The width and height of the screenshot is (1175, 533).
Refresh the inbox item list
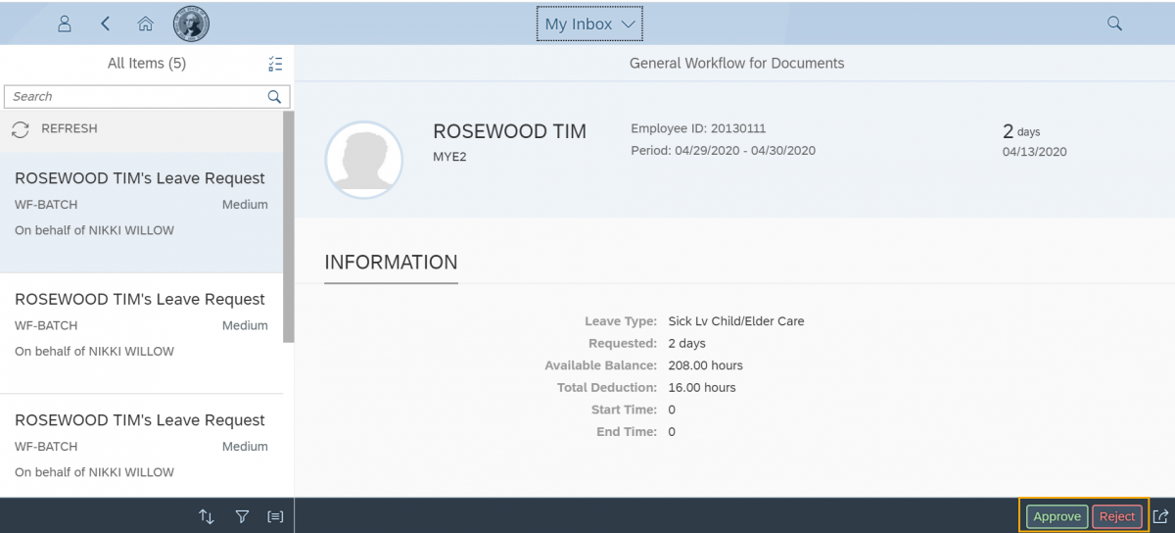tap(56, 128)
